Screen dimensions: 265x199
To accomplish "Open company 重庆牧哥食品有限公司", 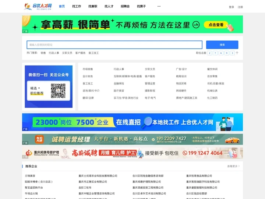I will tap(199, 176).
